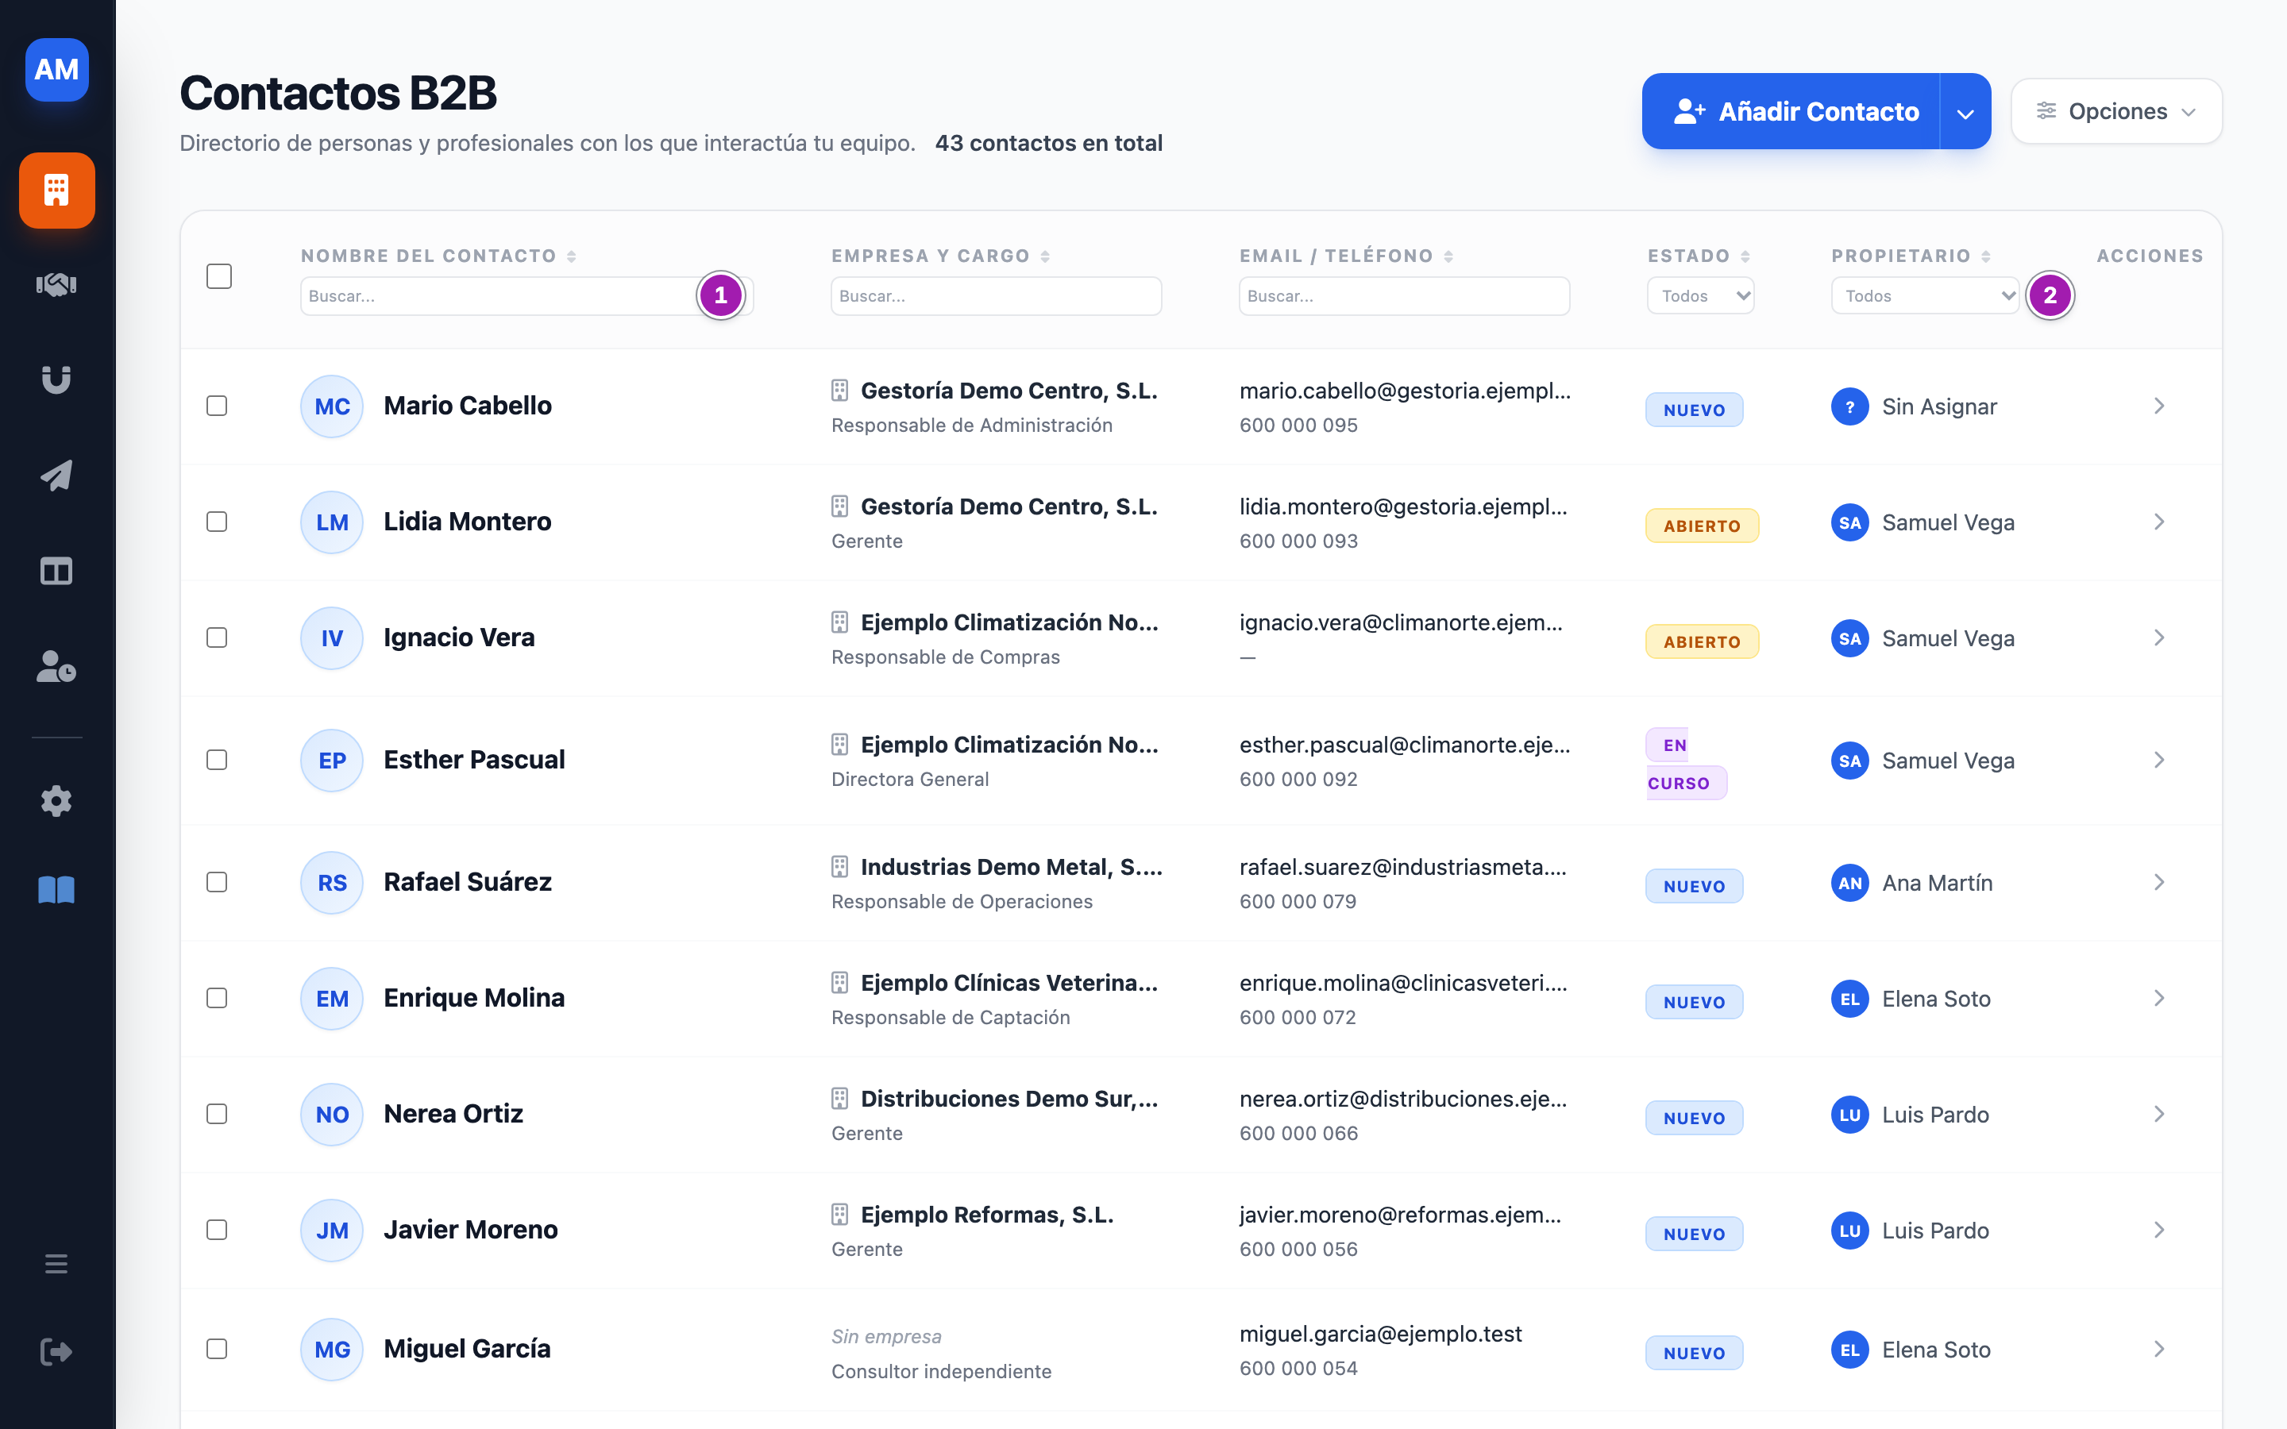Open contact Ignacio Vera by name
The height and width of the screenshot is (1429, 2287).
click(459, 637)
